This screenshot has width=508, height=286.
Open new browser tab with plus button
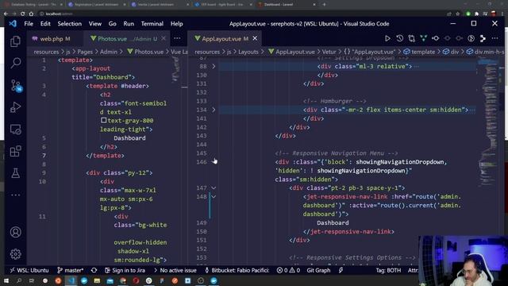point(324,5)
